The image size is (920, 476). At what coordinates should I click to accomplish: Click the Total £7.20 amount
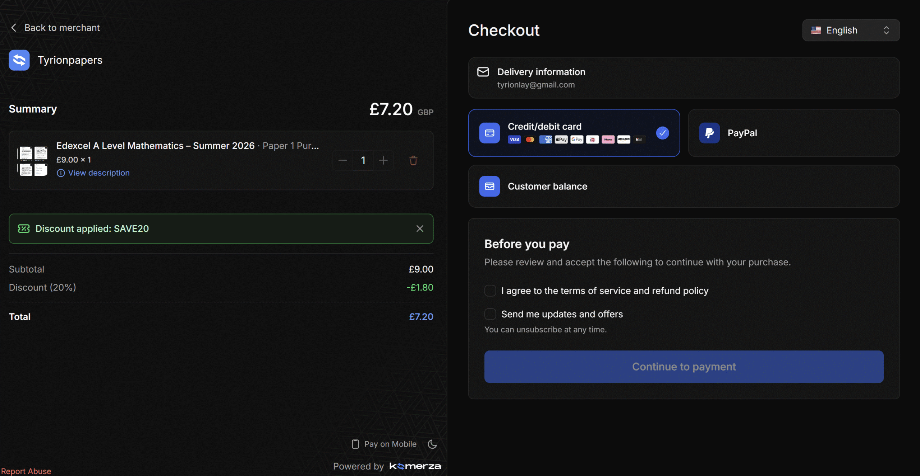click(x=421, y=317)
